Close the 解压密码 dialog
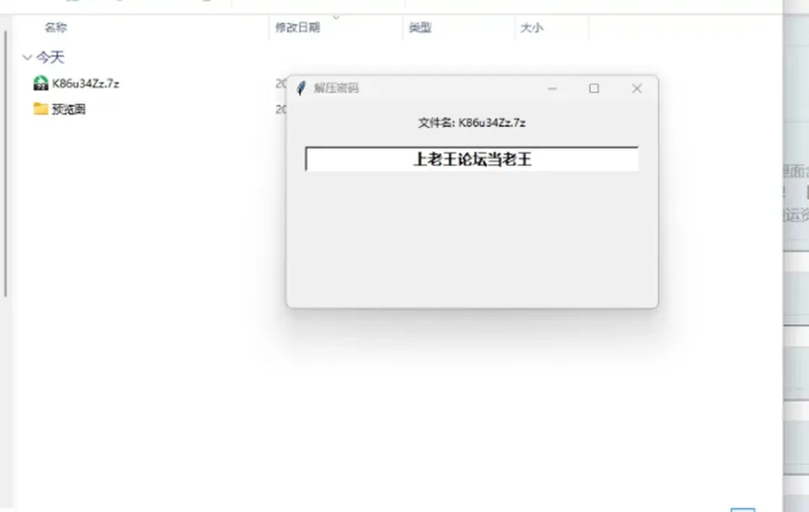This screenshot has width=809, height=512. (637, 88)
